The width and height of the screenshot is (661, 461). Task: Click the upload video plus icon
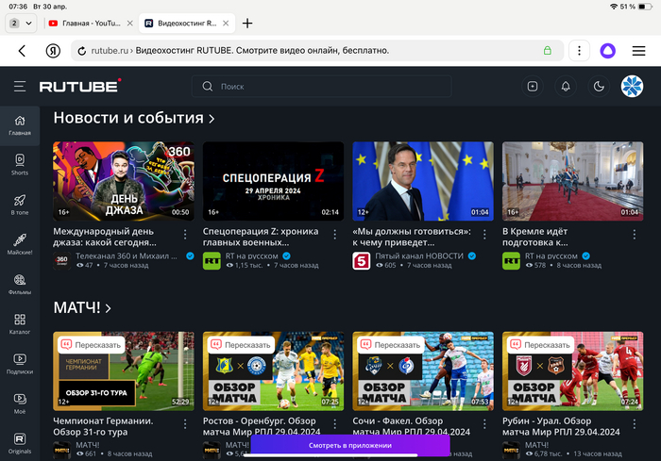coord(533,87)
